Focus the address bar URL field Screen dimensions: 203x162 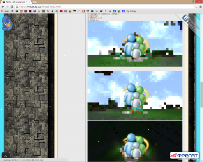point(104,7)
